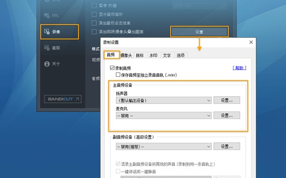Switch to the 摄像头 tab

126,56
